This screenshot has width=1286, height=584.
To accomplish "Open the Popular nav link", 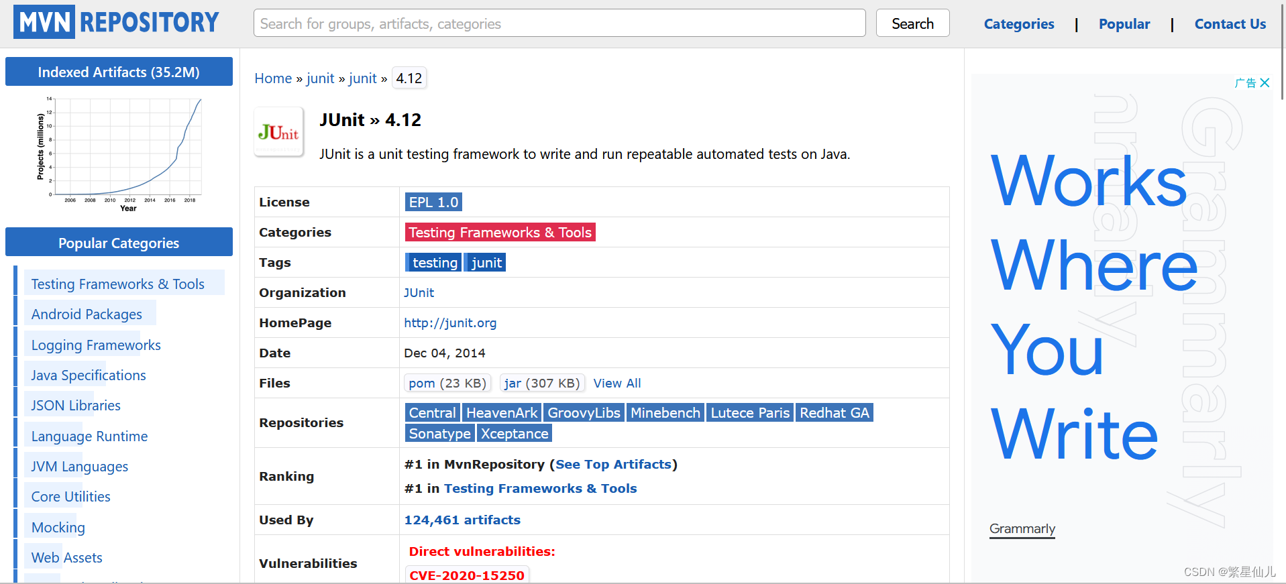I will pyautogui.click(x=1124, y=24).
